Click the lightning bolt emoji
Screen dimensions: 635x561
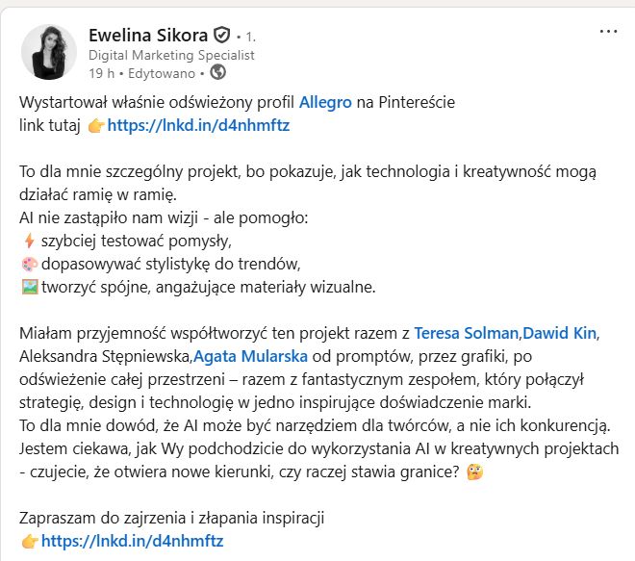click(27, 240)
